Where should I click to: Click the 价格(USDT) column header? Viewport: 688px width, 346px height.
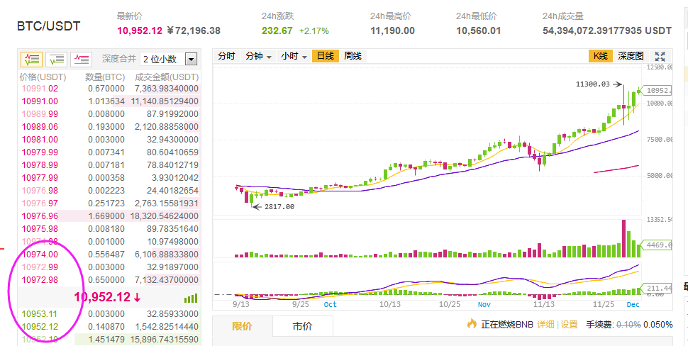point(43,77)
